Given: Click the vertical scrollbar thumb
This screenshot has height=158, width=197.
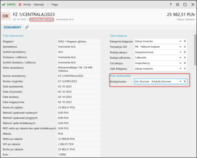Looking at the screenshot, I should click(195, 50).
